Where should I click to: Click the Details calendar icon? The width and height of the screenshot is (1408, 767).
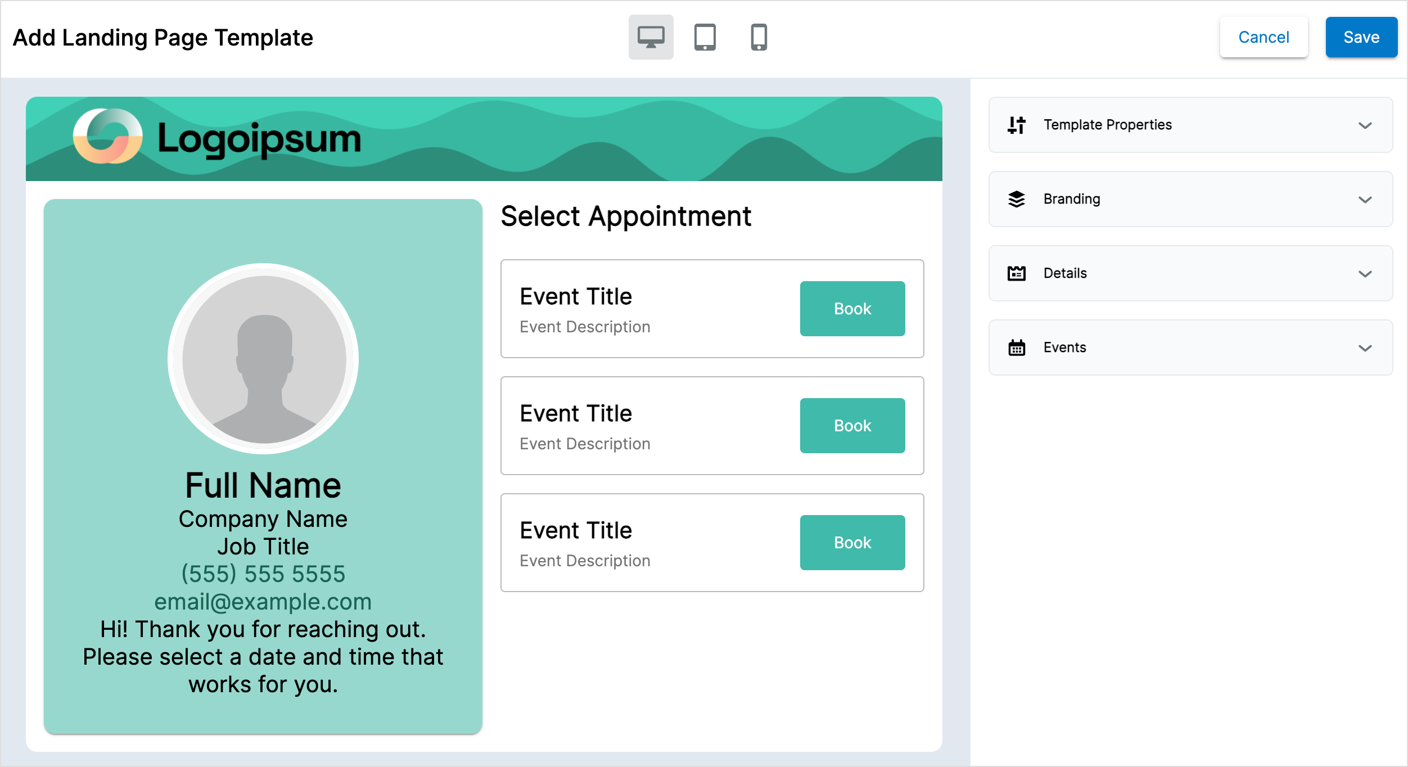tap(1016, 273)
